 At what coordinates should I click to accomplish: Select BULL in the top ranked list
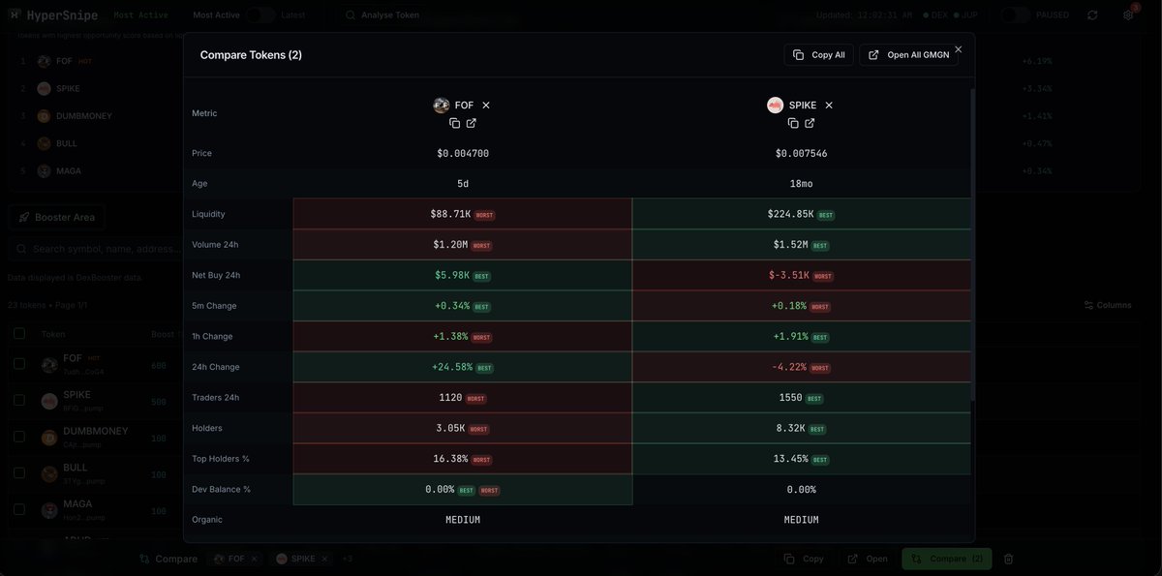click(x=67, y=143)
